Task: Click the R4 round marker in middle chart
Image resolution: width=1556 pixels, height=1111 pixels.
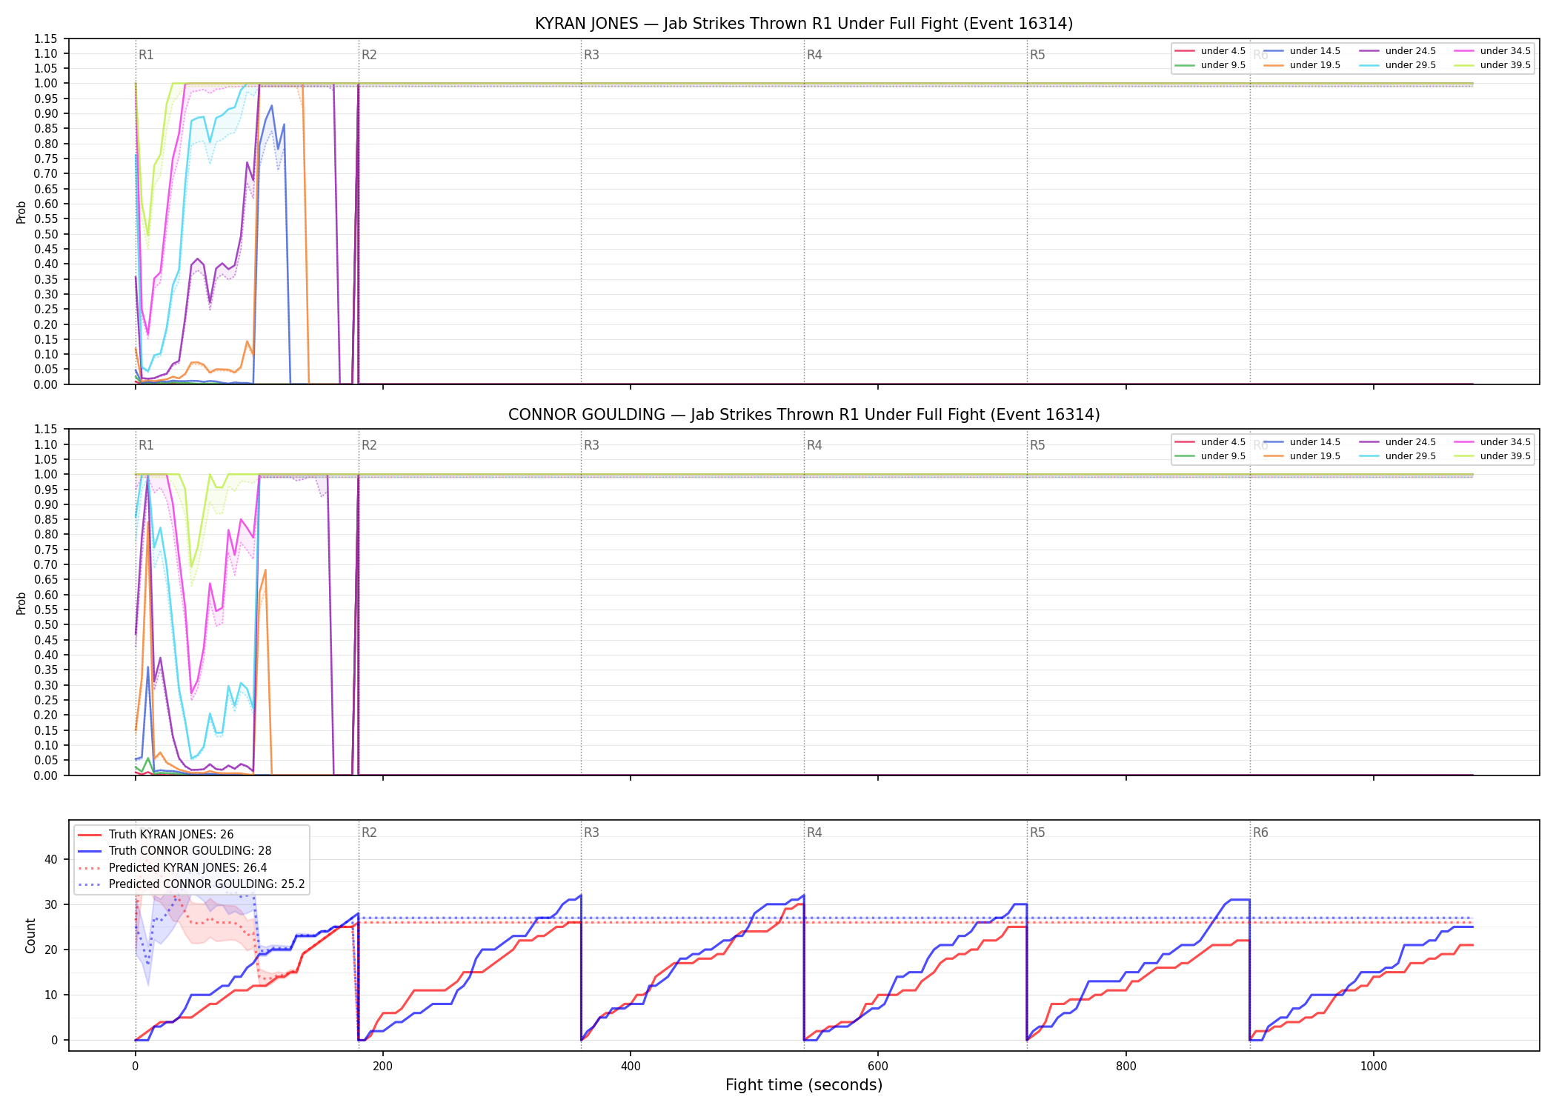Action: pyautogui.click(x=814, y=445)
